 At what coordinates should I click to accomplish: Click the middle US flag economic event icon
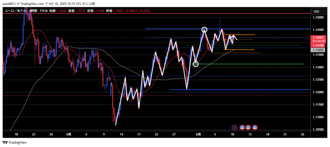[248, 127]
